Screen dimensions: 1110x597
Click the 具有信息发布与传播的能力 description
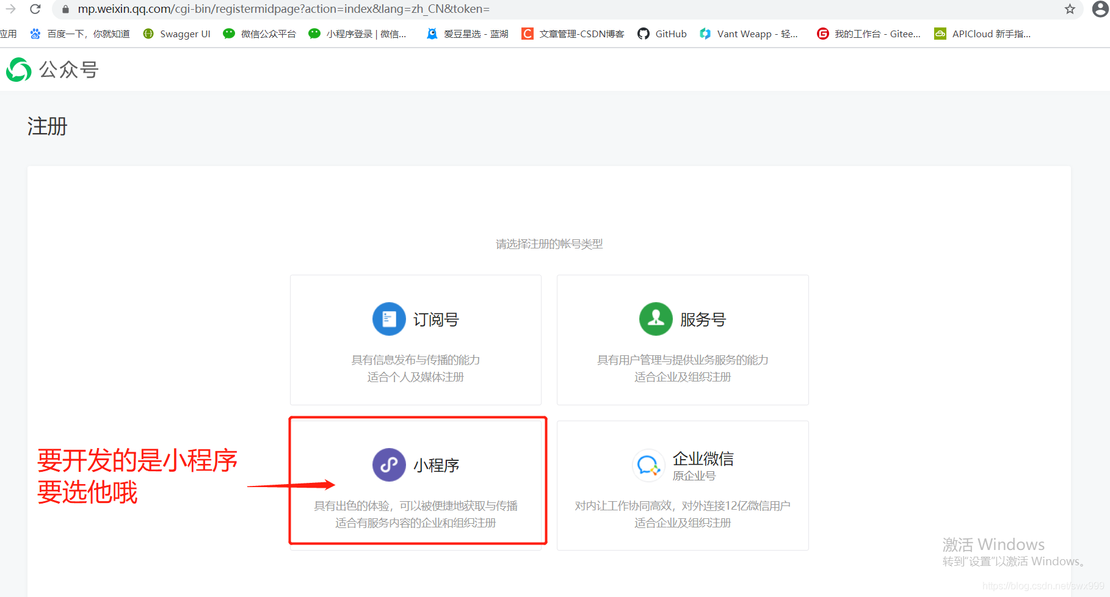[416, 360]
